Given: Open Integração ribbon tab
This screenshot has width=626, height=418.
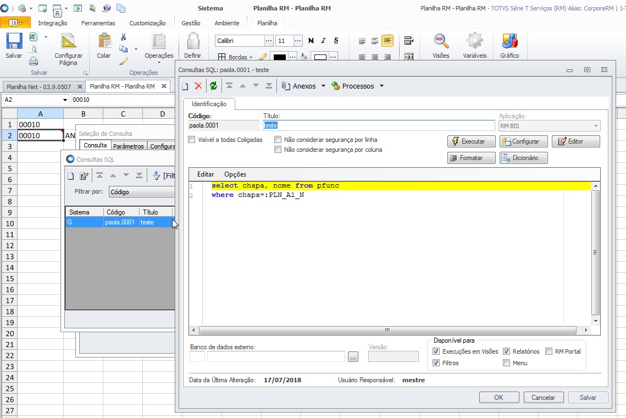Looking at the screenshot, I should click(53, 23).
